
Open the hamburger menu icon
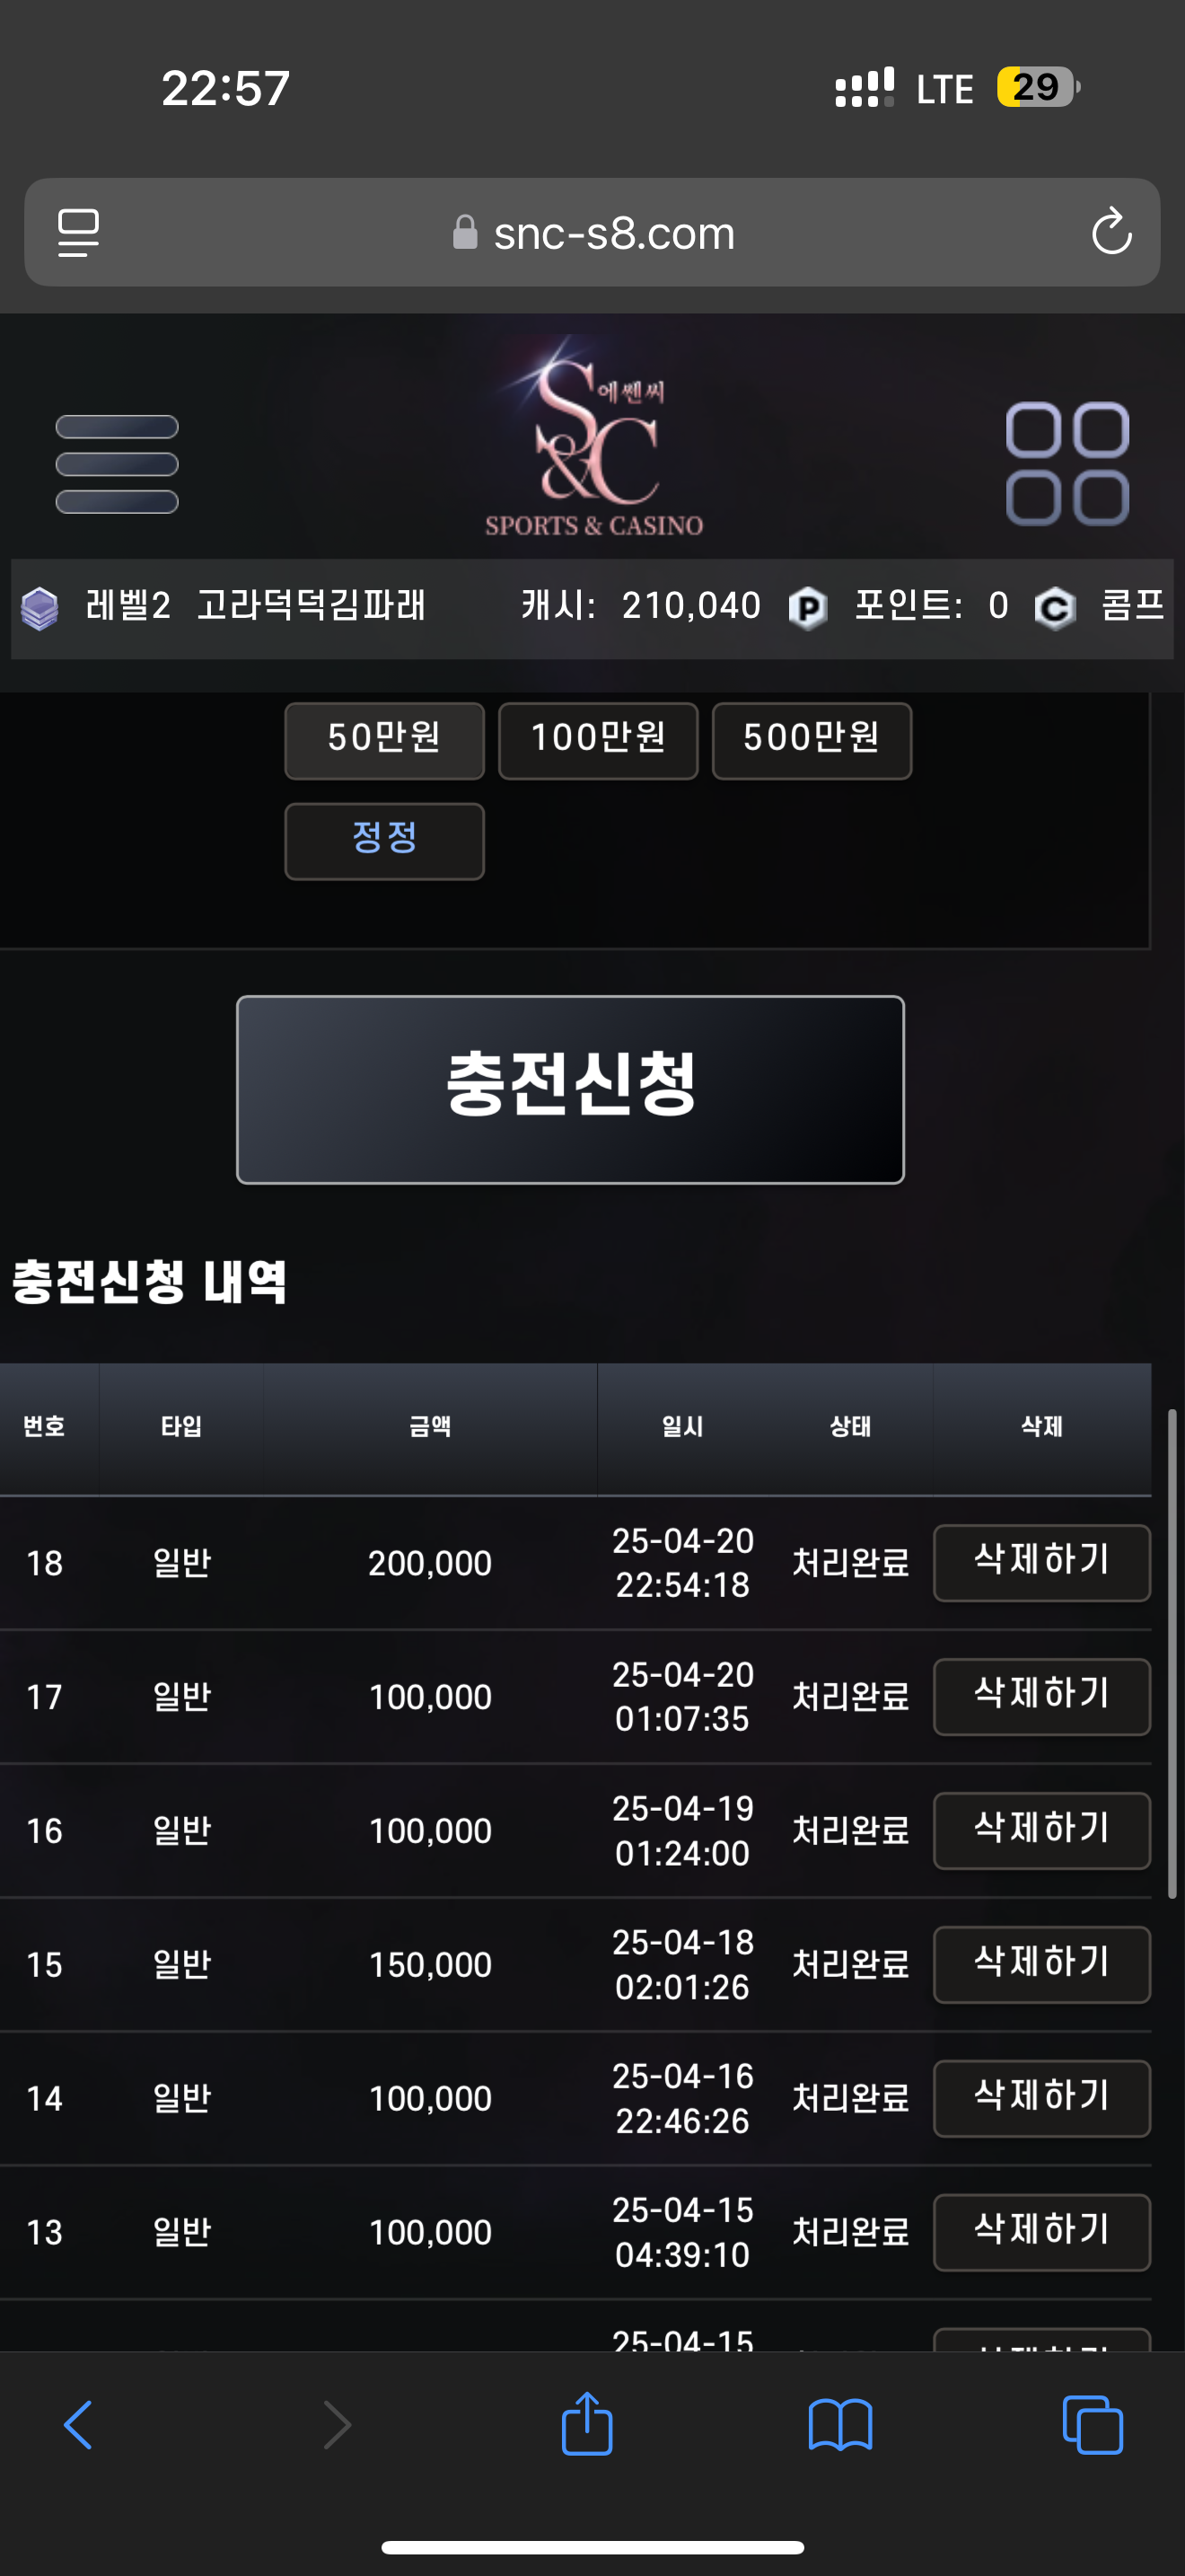point(117,464)
